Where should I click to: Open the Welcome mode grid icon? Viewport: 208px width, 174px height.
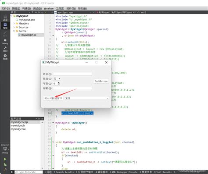[x=5, y=18]
